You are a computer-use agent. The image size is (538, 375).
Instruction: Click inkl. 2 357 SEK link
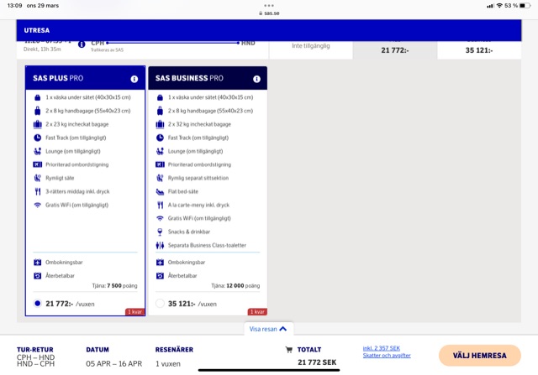click(x=381, y=348)
